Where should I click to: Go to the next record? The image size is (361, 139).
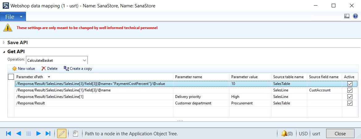(39, 133)
